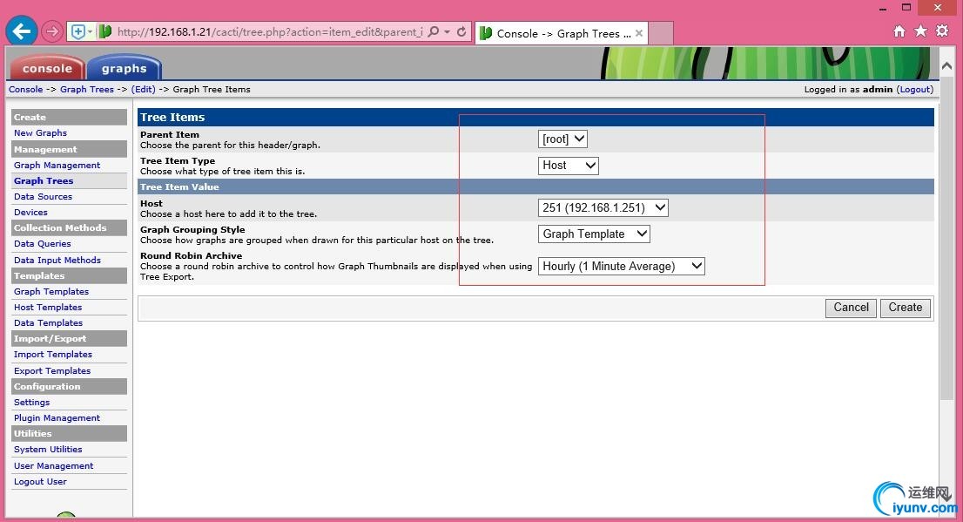
Task: Open Graph Management in sidebar
Action: 57,166
